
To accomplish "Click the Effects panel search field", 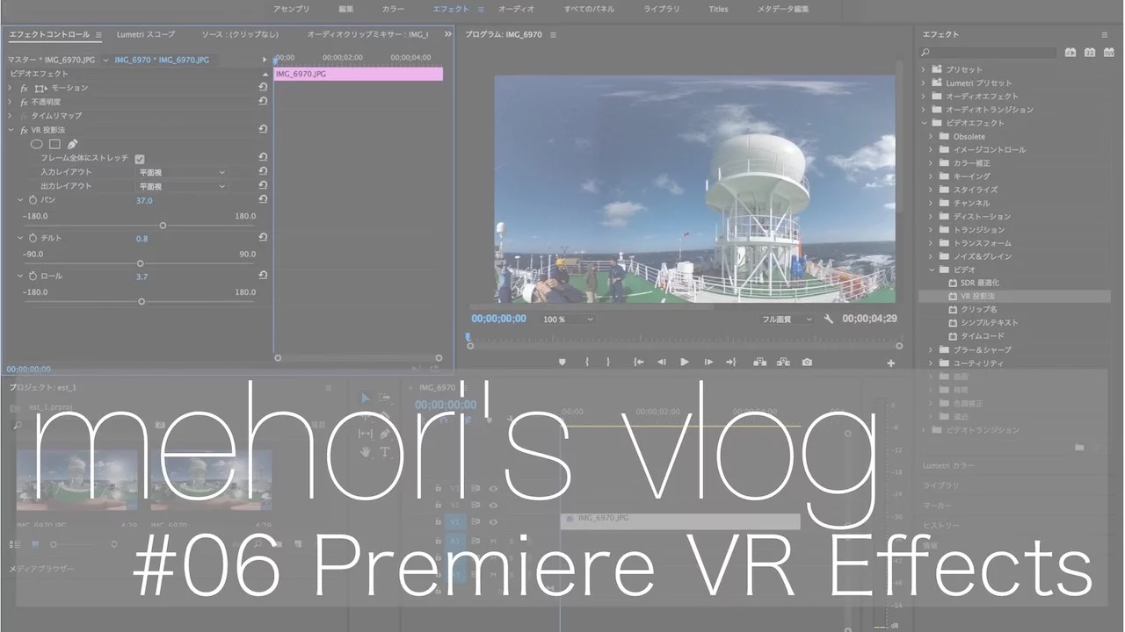I will click(990, 53).
